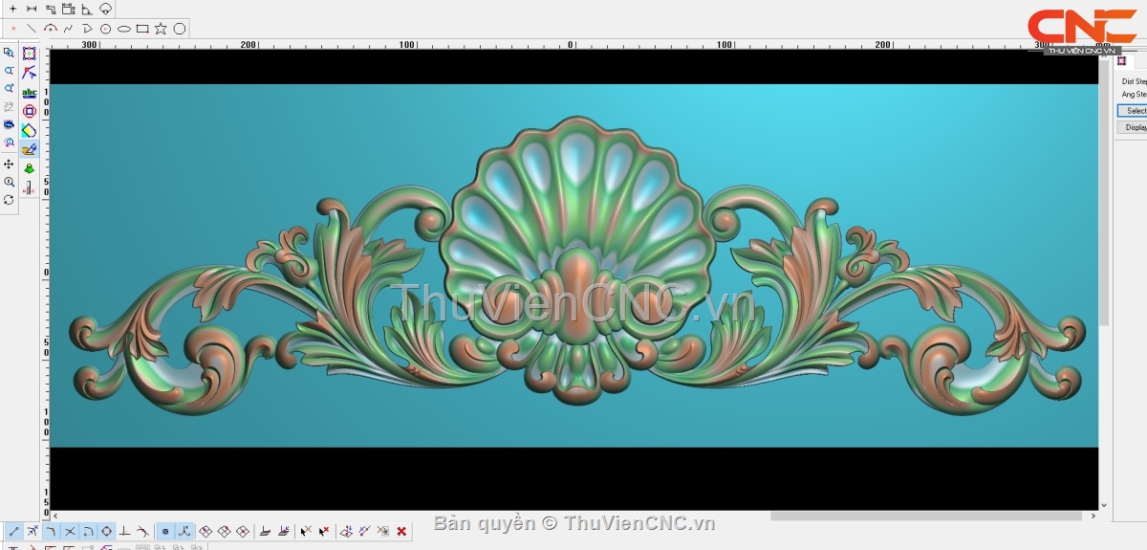
Task: Click the first diamond grid icon
Action: tap(206, 531)
